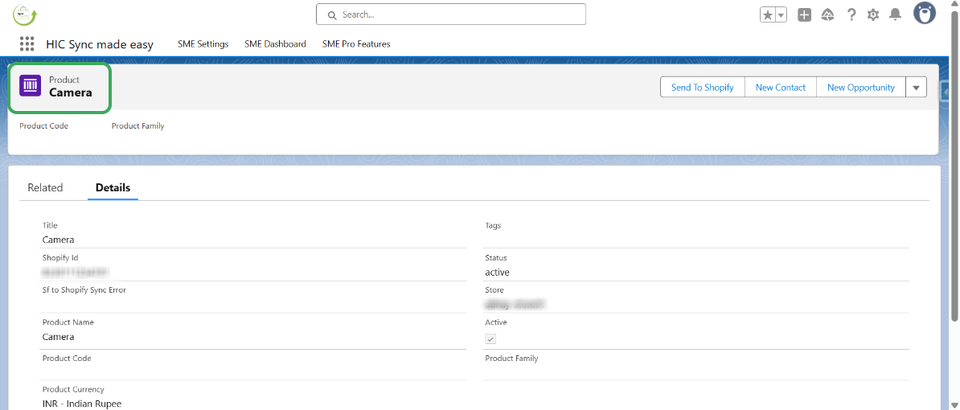
Task: Click the vertical page scrollbar
Action: point(955,166)
